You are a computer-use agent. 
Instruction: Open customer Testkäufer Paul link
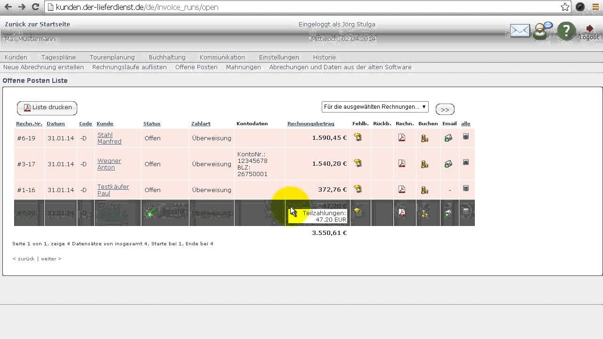tap(113, 190)
